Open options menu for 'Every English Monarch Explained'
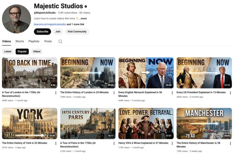 pos(172,93)
